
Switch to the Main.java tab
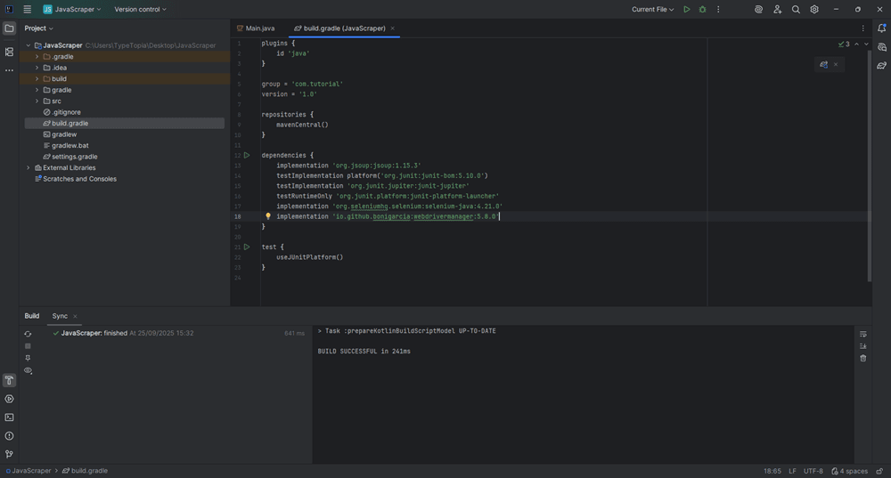(x=259, y=28)
